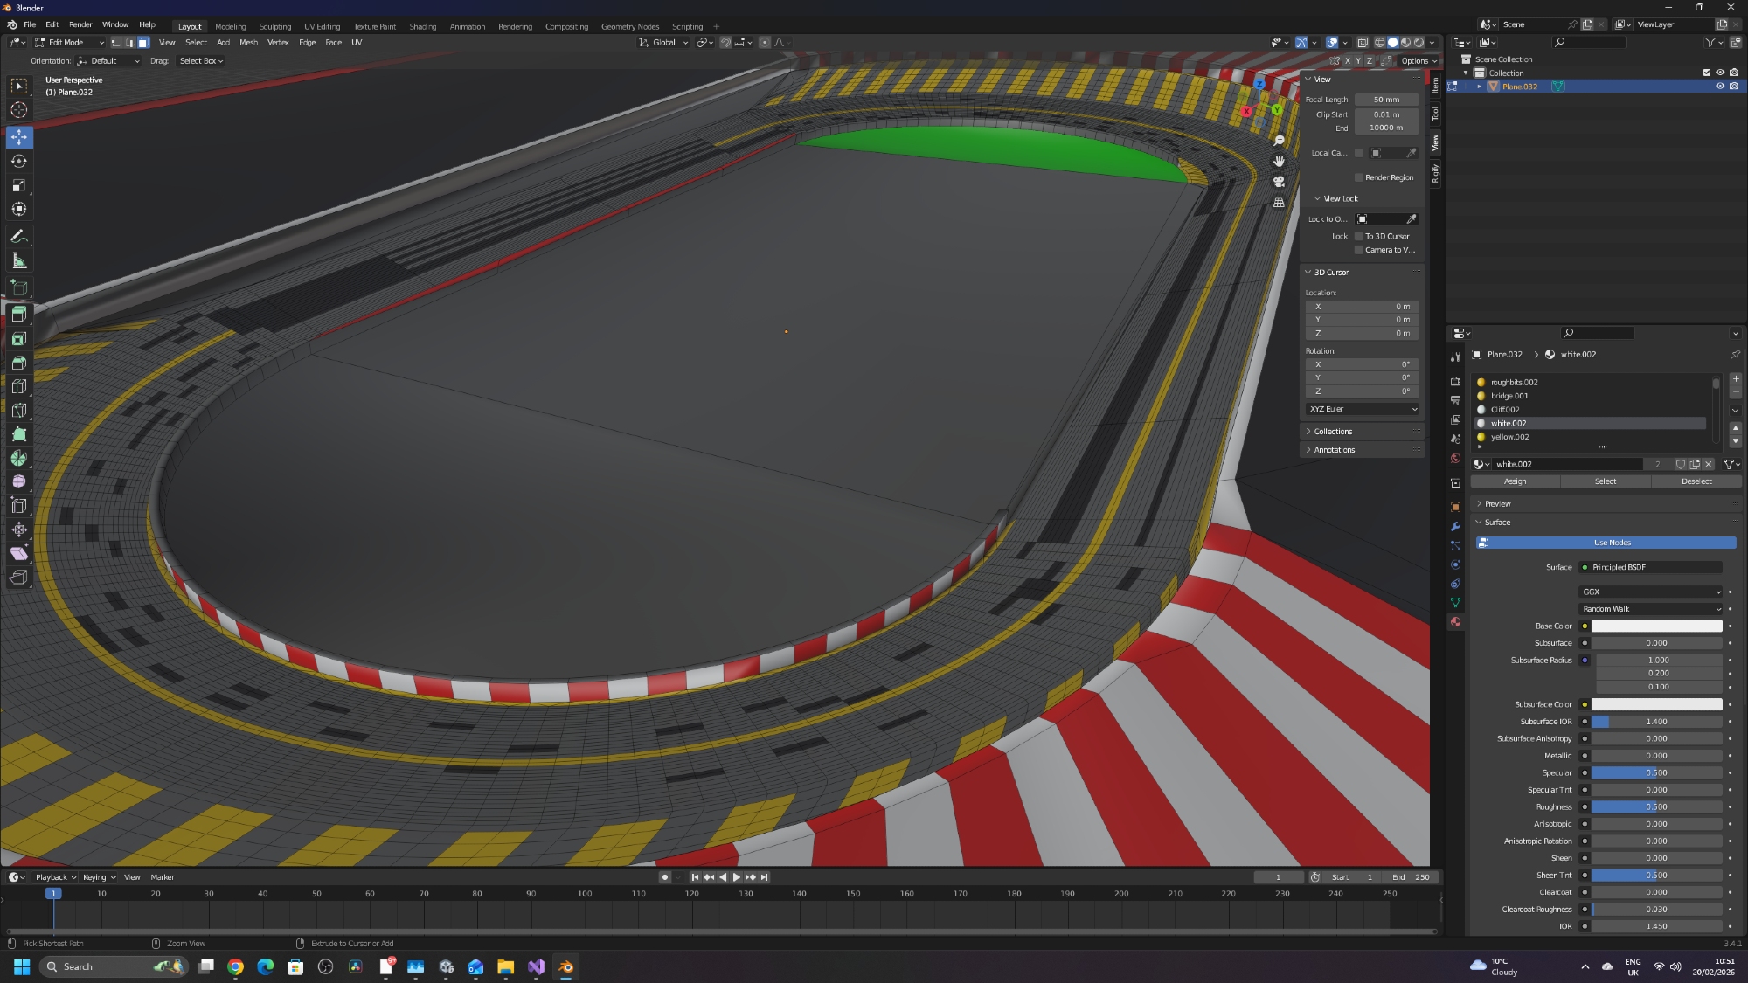
Task: Choose the Knife tool icon
Action: click(x=19, y=410)
